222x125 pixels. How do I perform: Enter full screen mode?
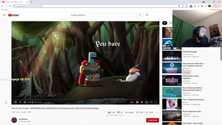[x=156, y=102]
